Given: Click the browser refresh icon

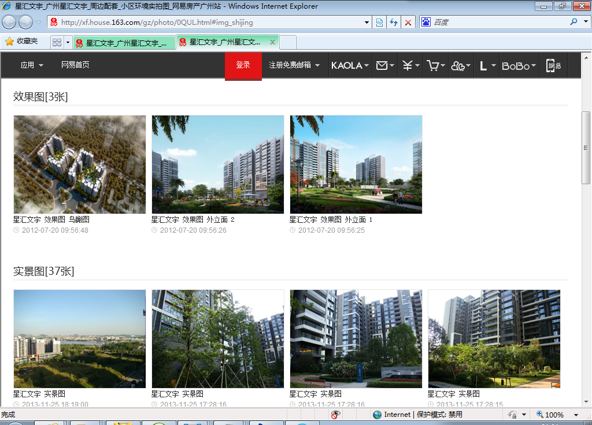Looking at the screenshot, I should (x=394, y=23).
